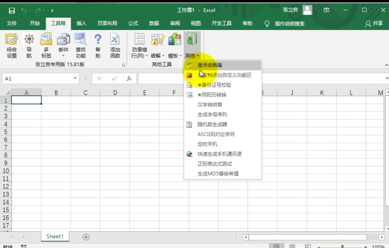Click the 导航 ship-wheel icon
This screenshot has width=389, height=248.
click(29, 45)
